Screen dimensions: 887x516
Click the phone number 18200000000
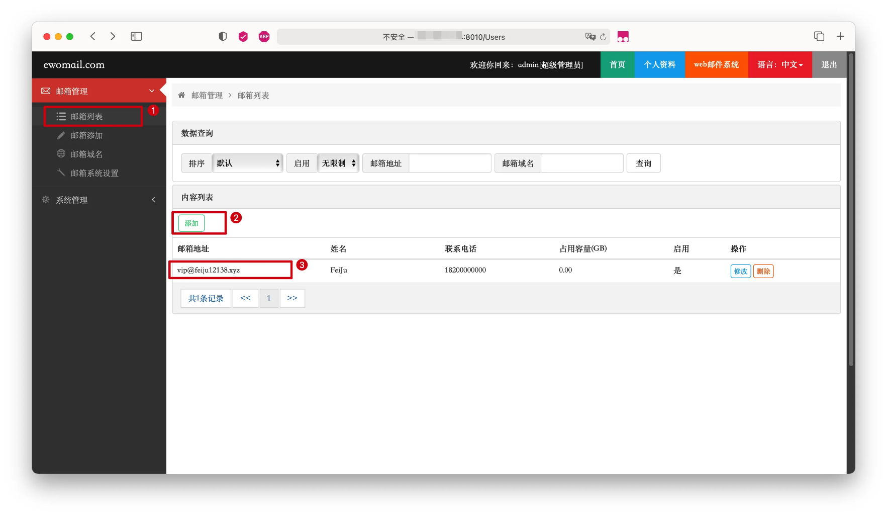[465, 270]
